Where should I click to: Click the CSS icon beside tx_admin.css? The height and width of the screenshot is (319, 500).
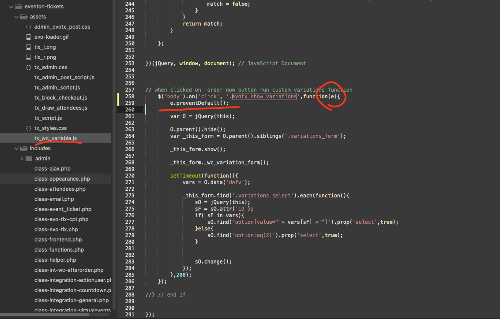click(29, 67)
